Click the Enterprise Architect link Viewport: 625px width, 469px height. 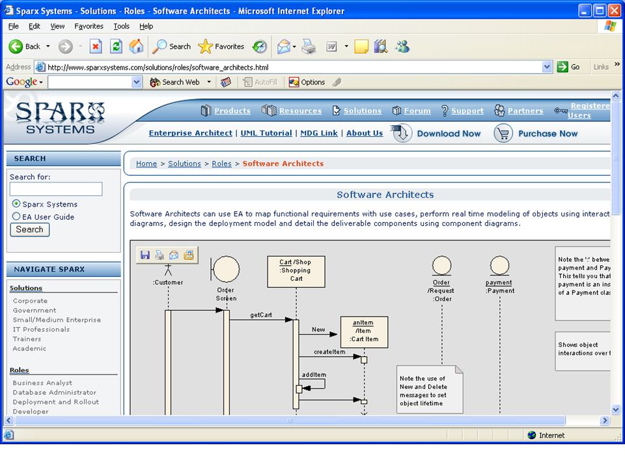pos(191,133)
